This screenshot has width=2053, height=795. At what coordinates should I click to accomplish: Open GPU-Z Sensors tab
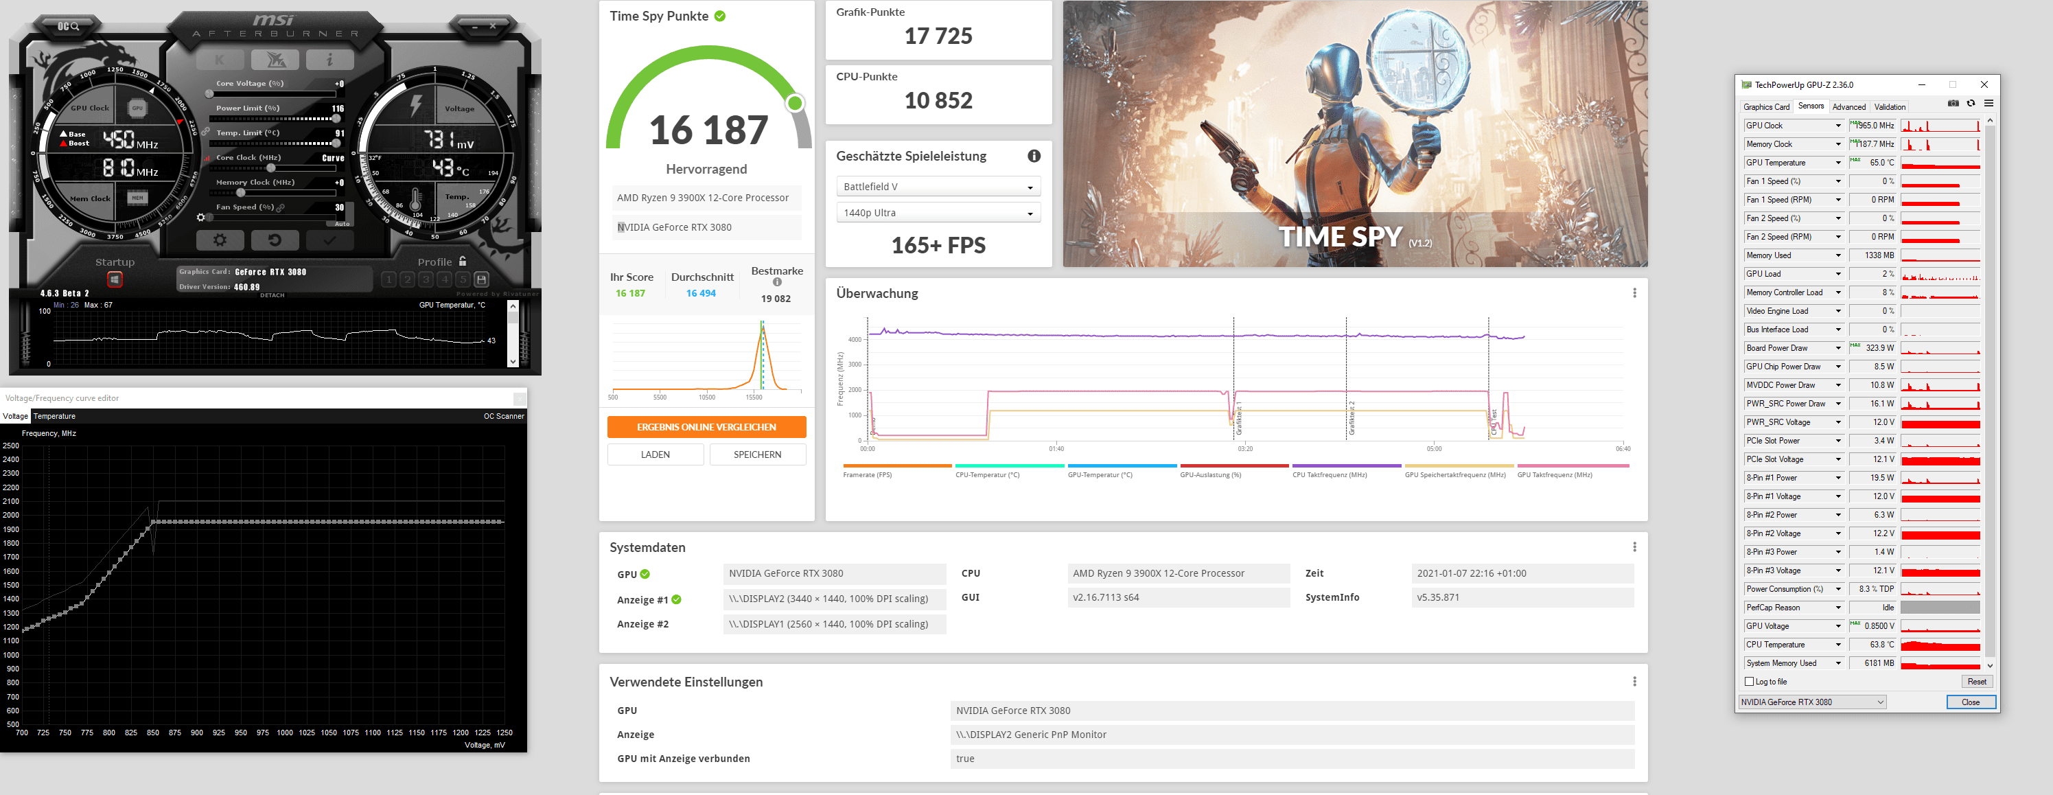(x=1810, y=106)
